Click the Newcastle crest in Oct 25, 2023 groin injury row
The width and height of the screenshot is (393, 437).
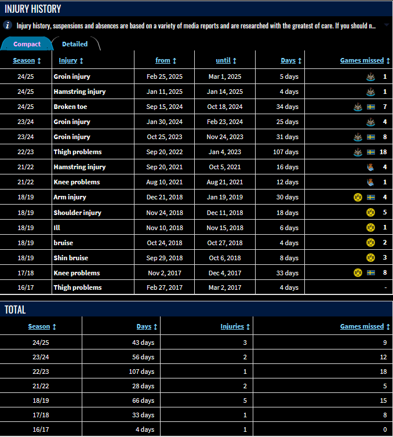358,137
